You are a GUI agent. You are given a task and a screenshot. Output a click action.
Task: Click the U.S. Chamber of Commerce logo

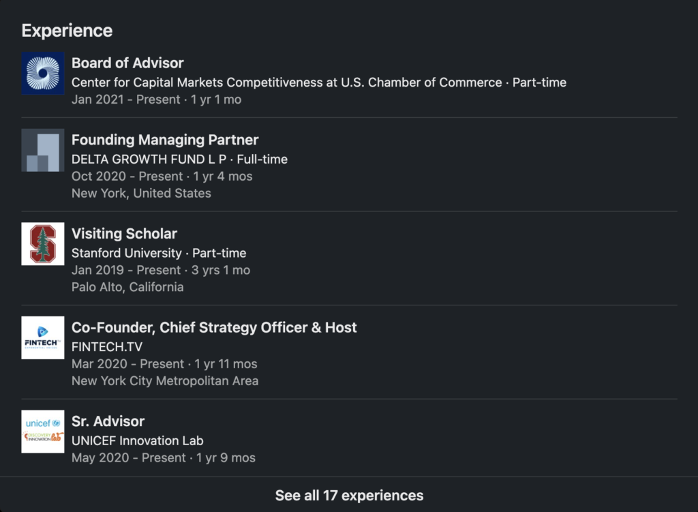[42, 74]
